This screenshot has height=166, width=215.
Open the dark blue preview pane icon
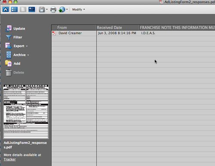click(x=32, y=9)
